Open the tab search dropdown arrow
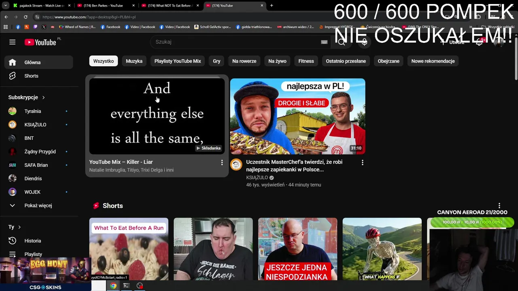Screen dimensions: 518x291 point(5,6)
